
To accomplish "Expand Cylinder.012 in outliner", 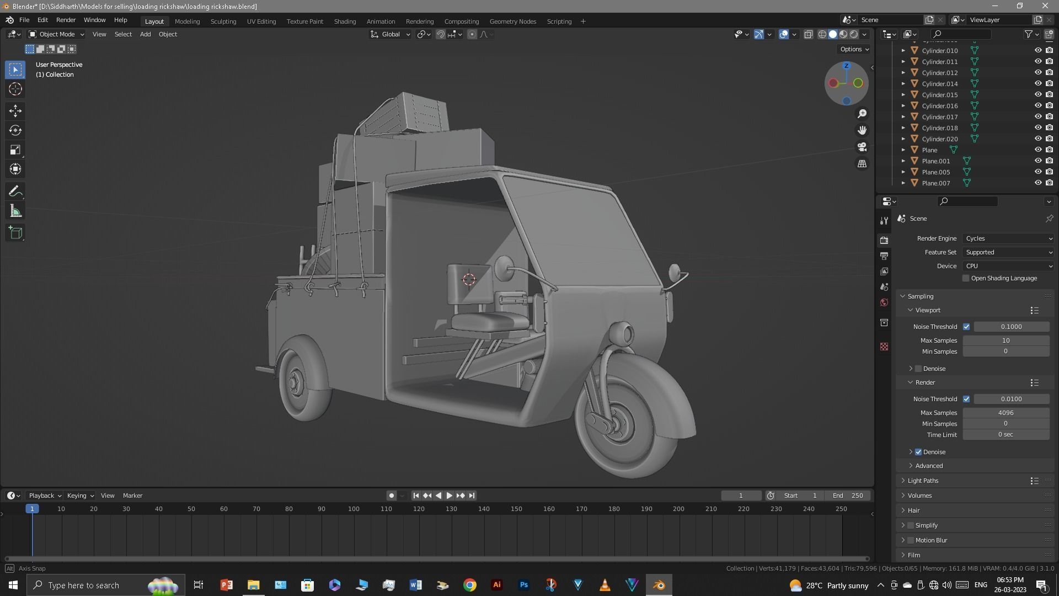I will point(903,73).
